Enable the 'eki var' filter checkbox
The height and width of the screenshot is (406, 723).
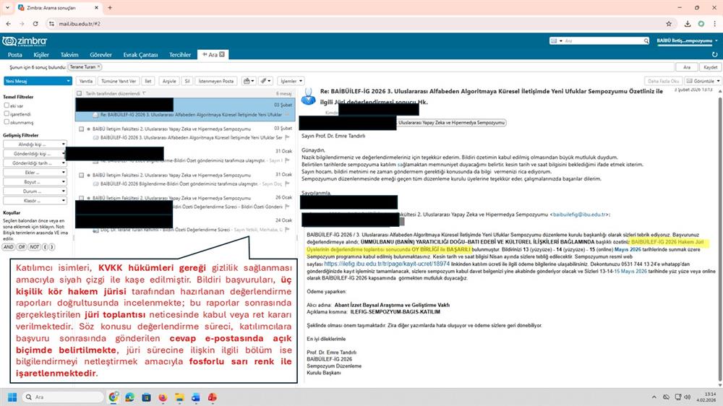tap(7, 105)
